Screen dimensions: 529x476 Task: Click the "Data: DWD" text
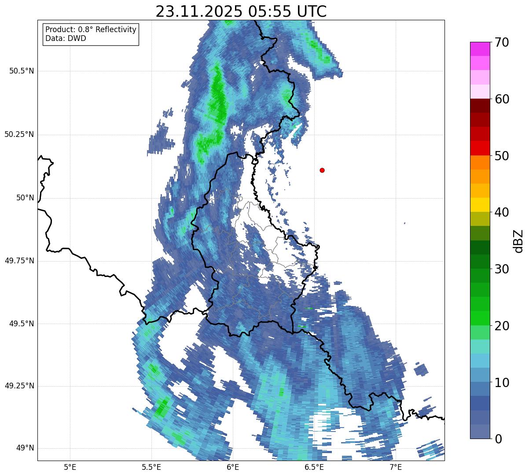[x=66, y=38]
